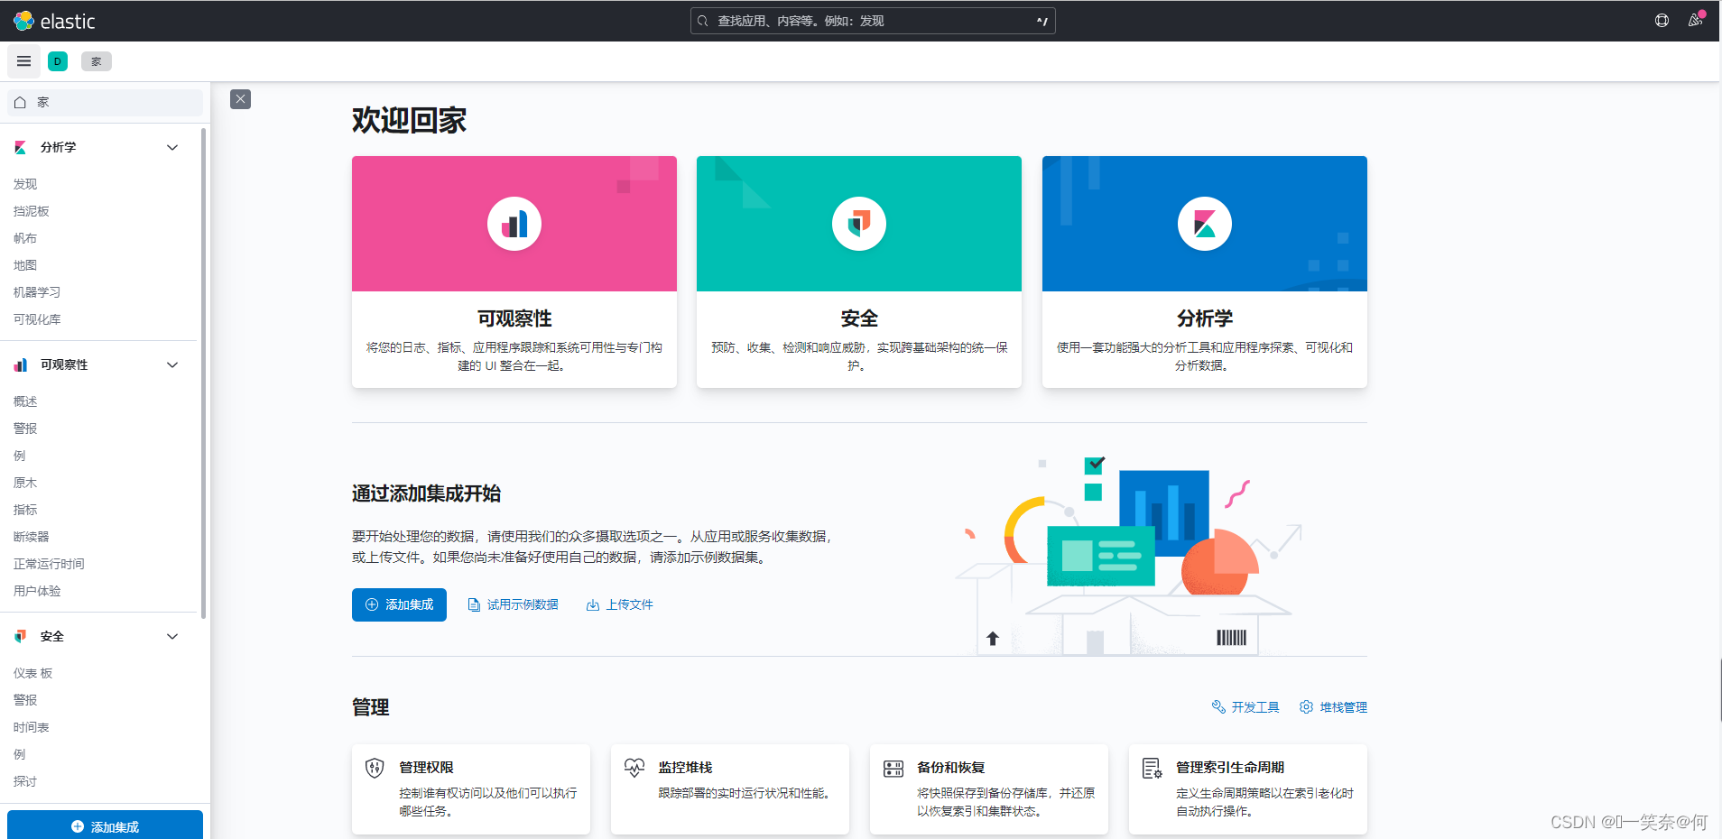
Task: Open 概述 under 可观察性
Action: point(25,401)
